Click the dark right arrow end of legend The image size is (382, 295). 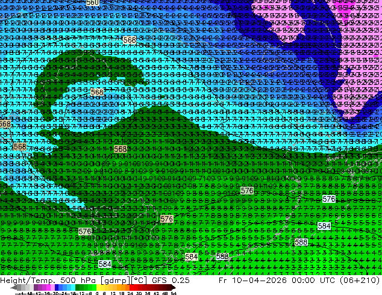(x=174, y=287)
